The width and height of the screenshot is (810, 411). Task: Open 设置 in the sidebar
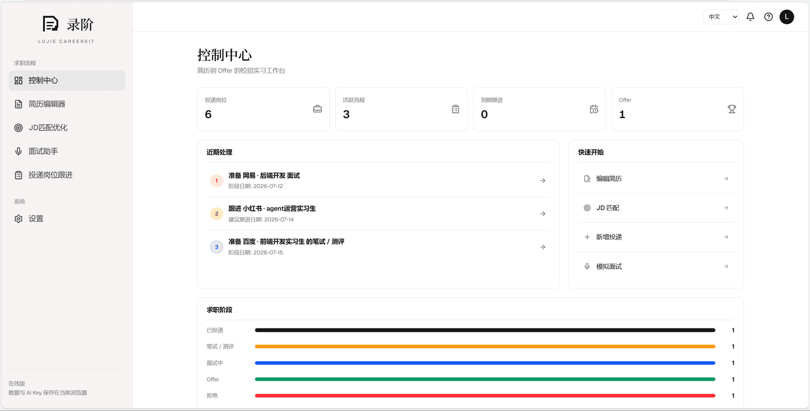(67, 219)
